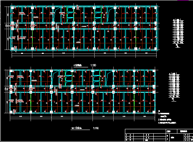Click the underlined title of the upper floor plan
This screenshot has height=142, width=193.
point(78,65)
